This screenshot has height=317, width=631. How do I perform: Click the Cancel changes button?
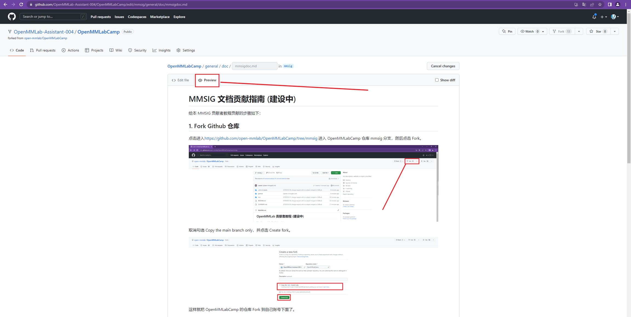pyautogui.click(x=443, y=66)
